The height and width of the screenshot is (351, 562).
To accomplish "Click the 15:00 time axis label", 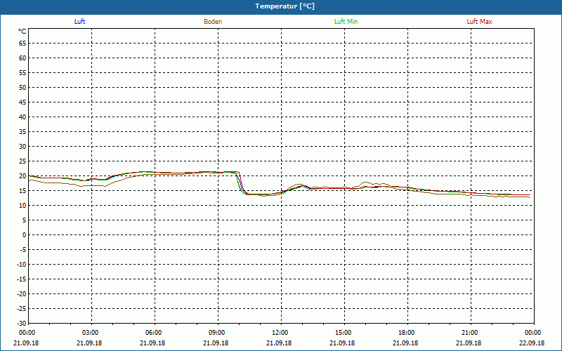I will pos(344,333).
